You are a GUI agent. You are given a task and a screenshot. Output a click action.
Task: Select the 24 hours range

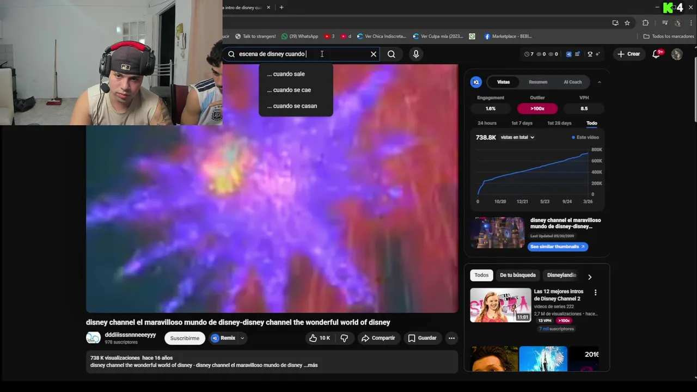point(487,123)
